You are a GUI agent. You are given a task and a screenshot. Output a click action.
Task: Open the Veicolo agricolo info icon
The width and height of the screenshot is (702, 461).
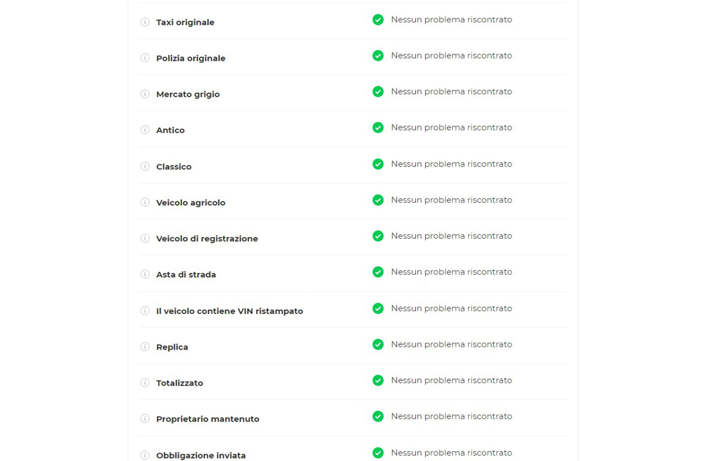145,202
